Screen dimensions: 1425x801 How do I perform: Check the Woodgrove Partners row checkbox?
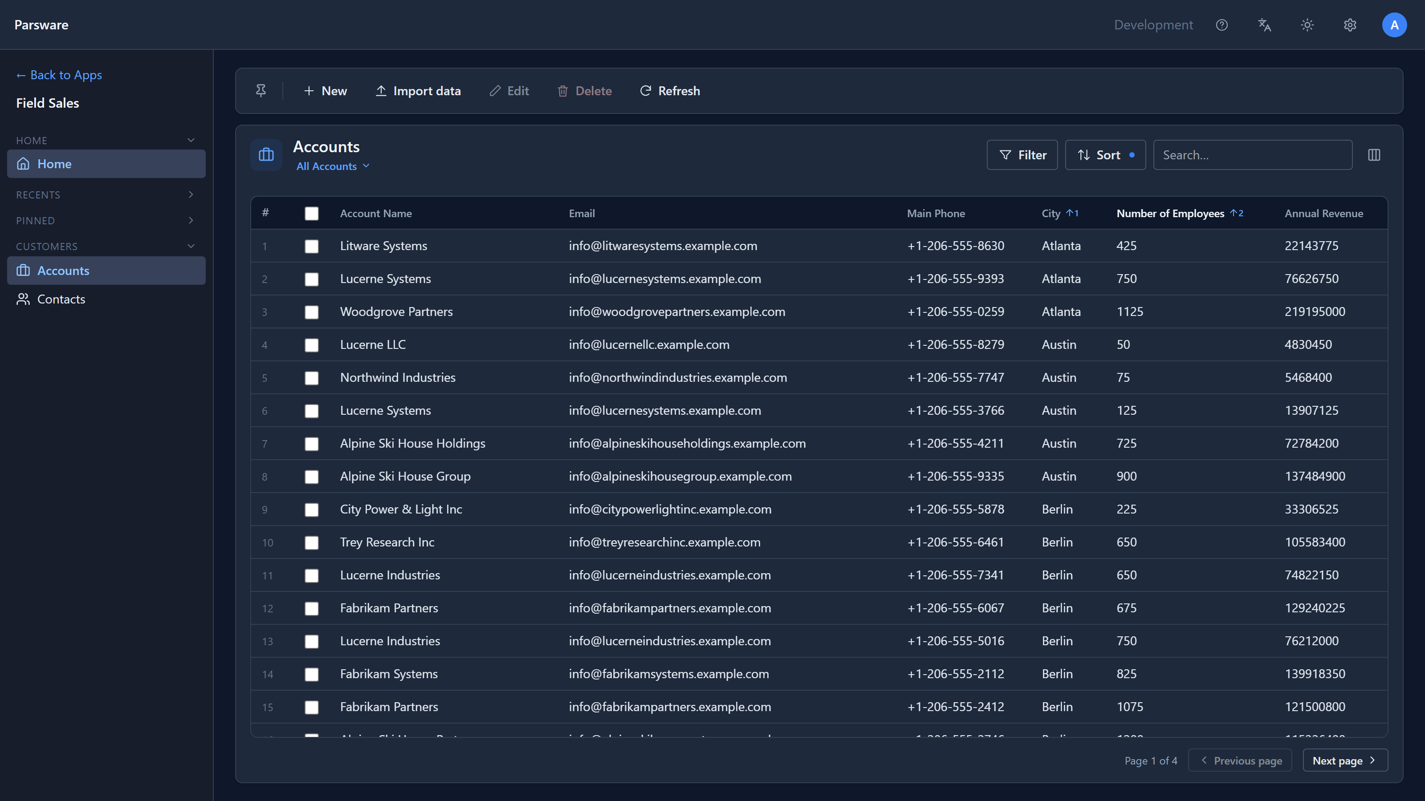pyautogui.click(x=311, y=312)
